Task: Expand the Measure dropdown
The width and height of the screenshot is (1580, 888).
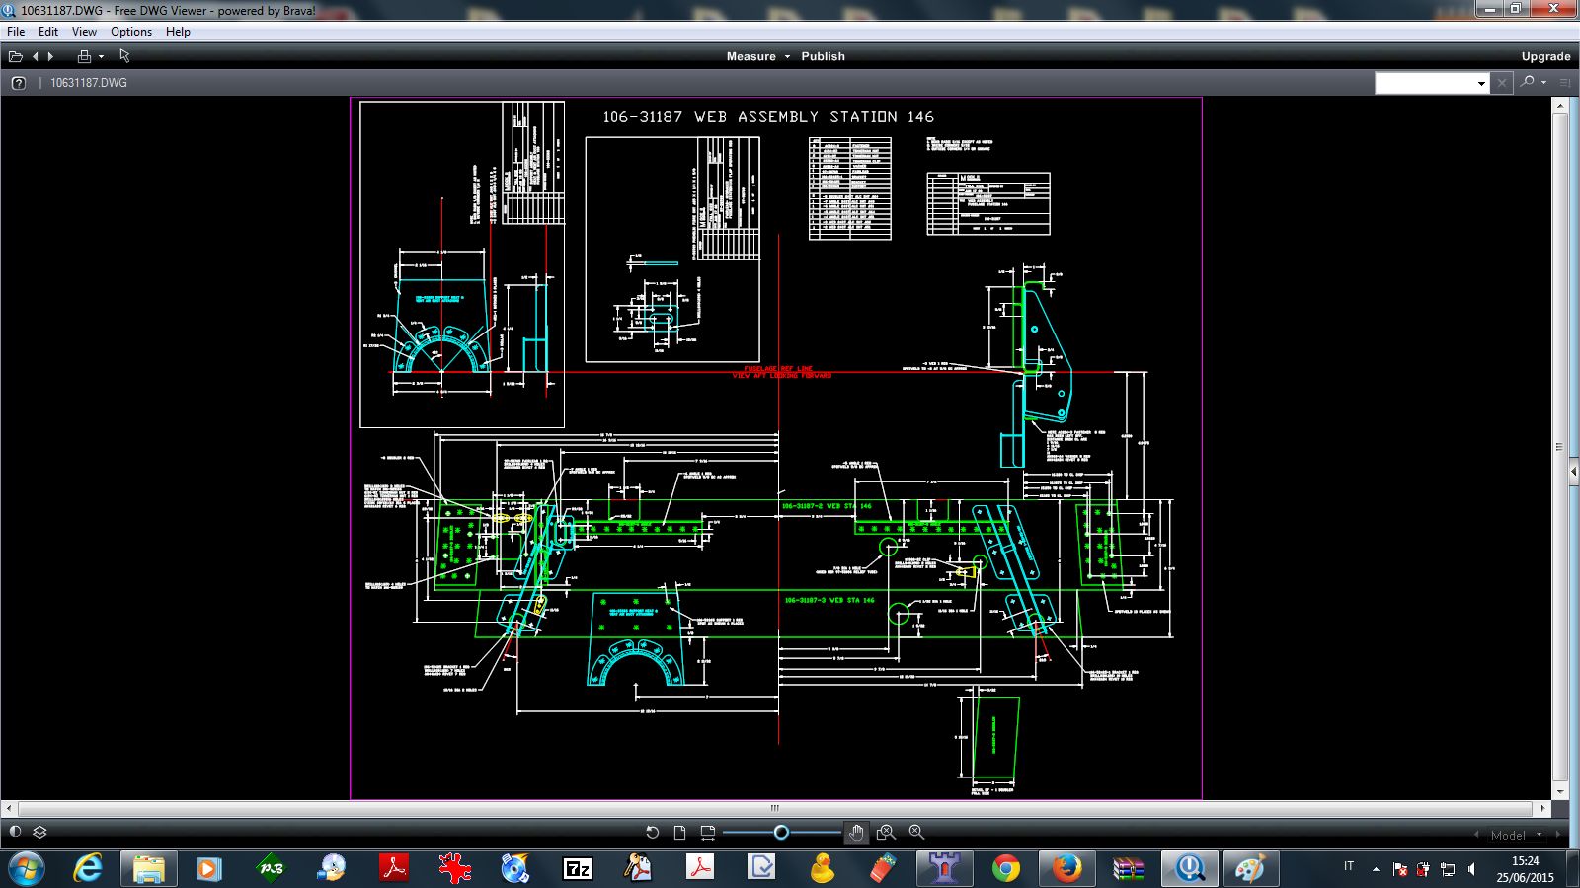Action: point(787,56)
